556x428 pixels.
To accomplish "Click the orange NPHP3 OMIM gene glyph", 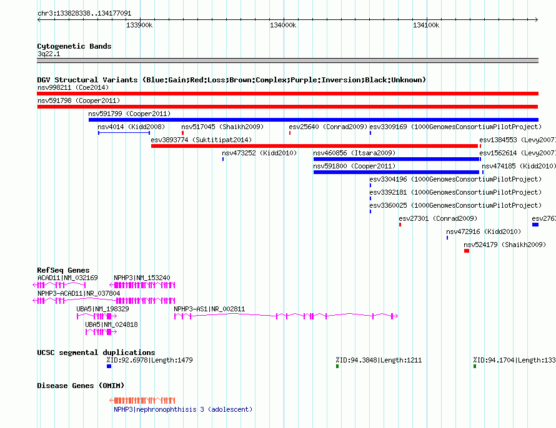I will (142, 401).
